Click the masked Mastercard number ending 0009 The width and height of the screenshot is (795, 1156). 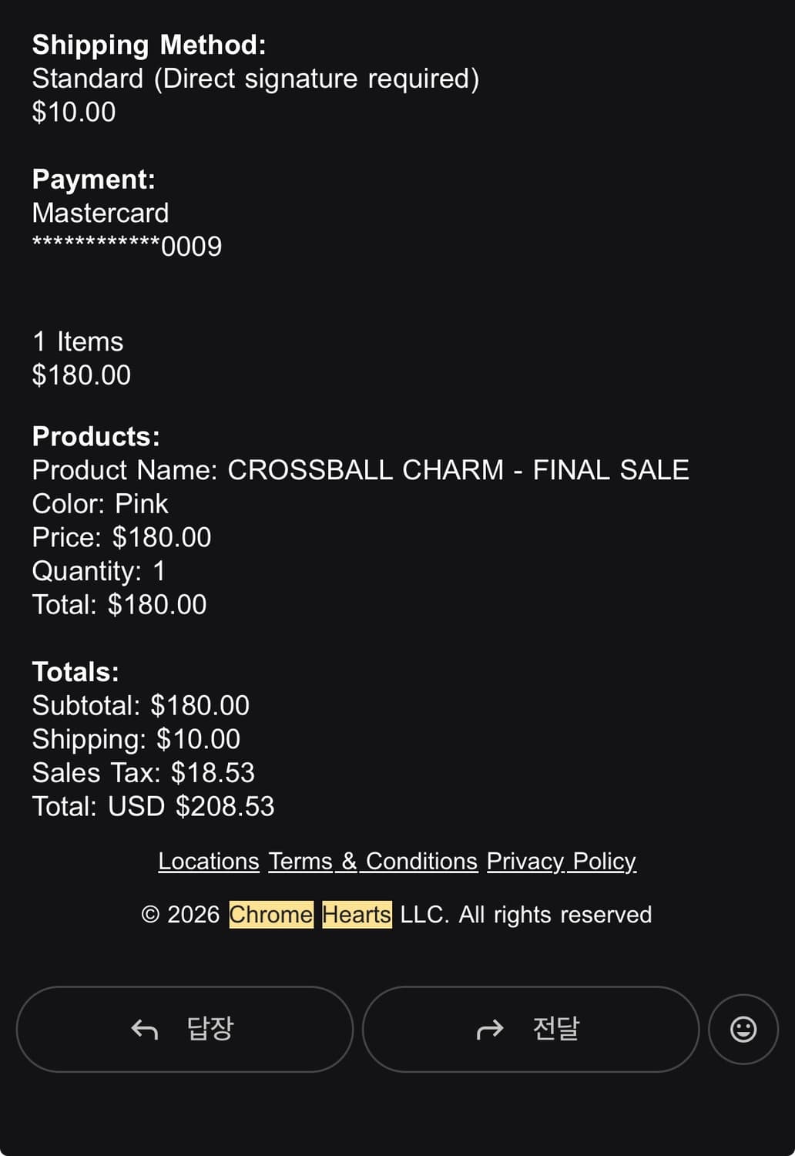coord(127,247)
